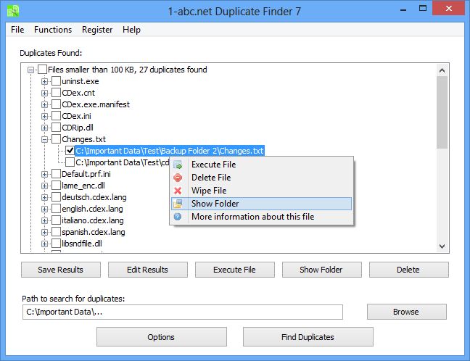
Task: Click the blue information icon in context menu
Action: [178, 217]
